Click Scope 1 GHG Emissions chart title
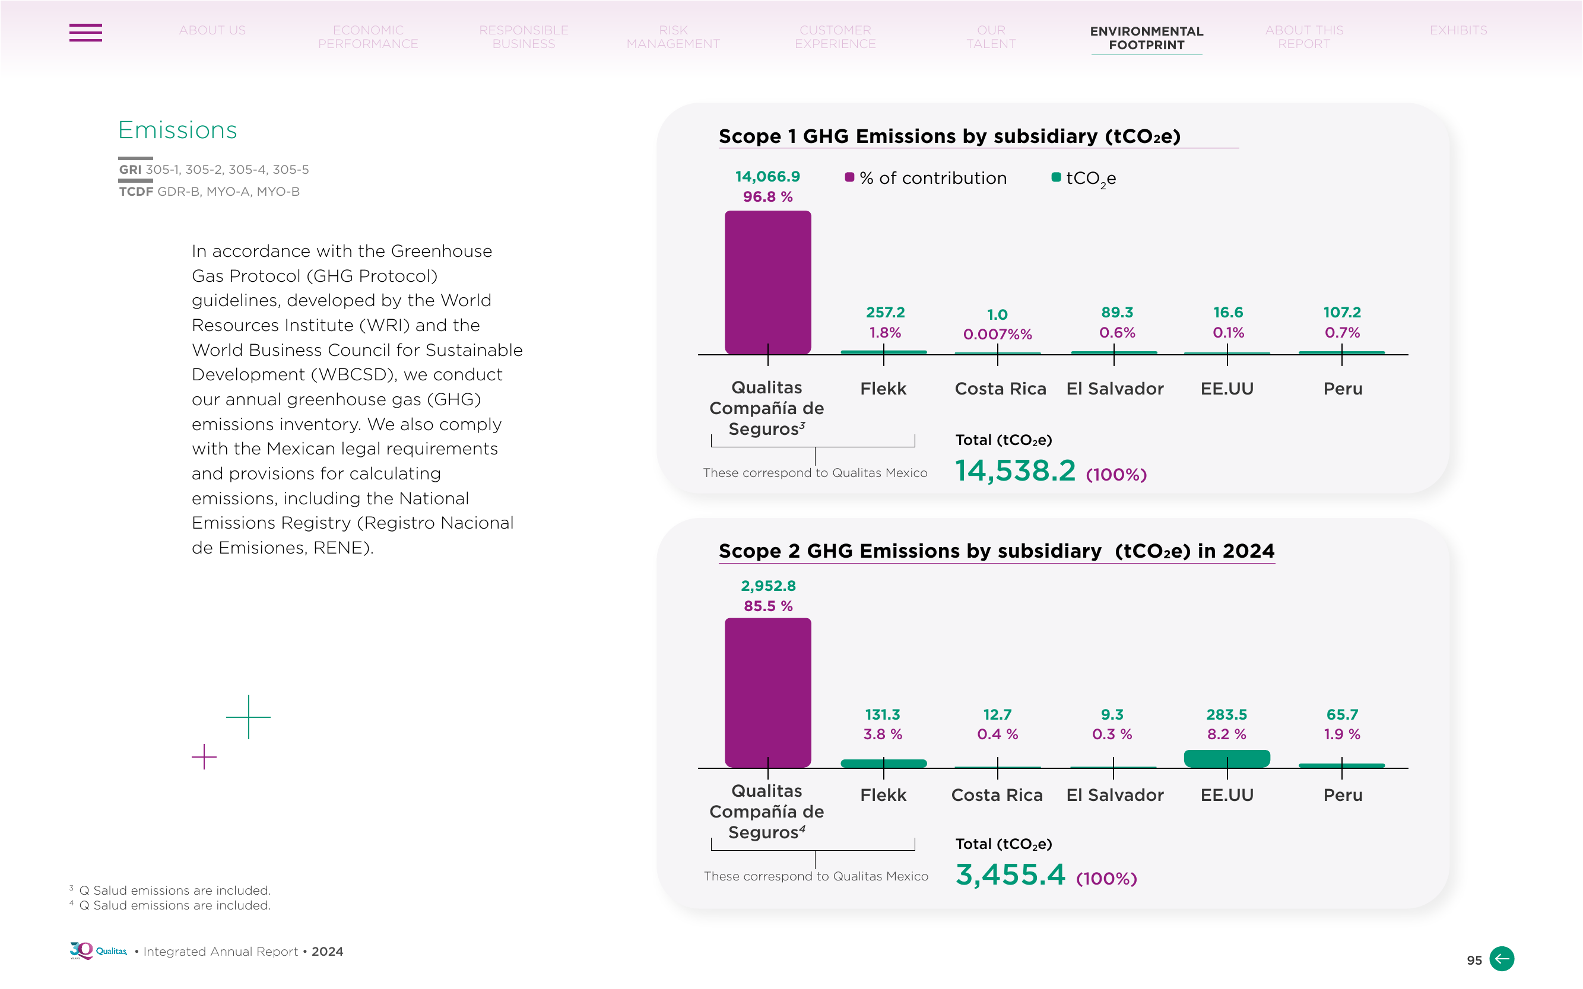The image size is (1583, 989). (x=950, y=136)
